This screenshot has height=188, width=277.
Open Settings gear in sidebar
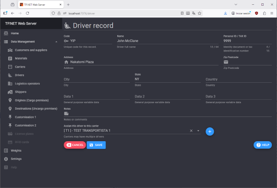coord(6,159)
